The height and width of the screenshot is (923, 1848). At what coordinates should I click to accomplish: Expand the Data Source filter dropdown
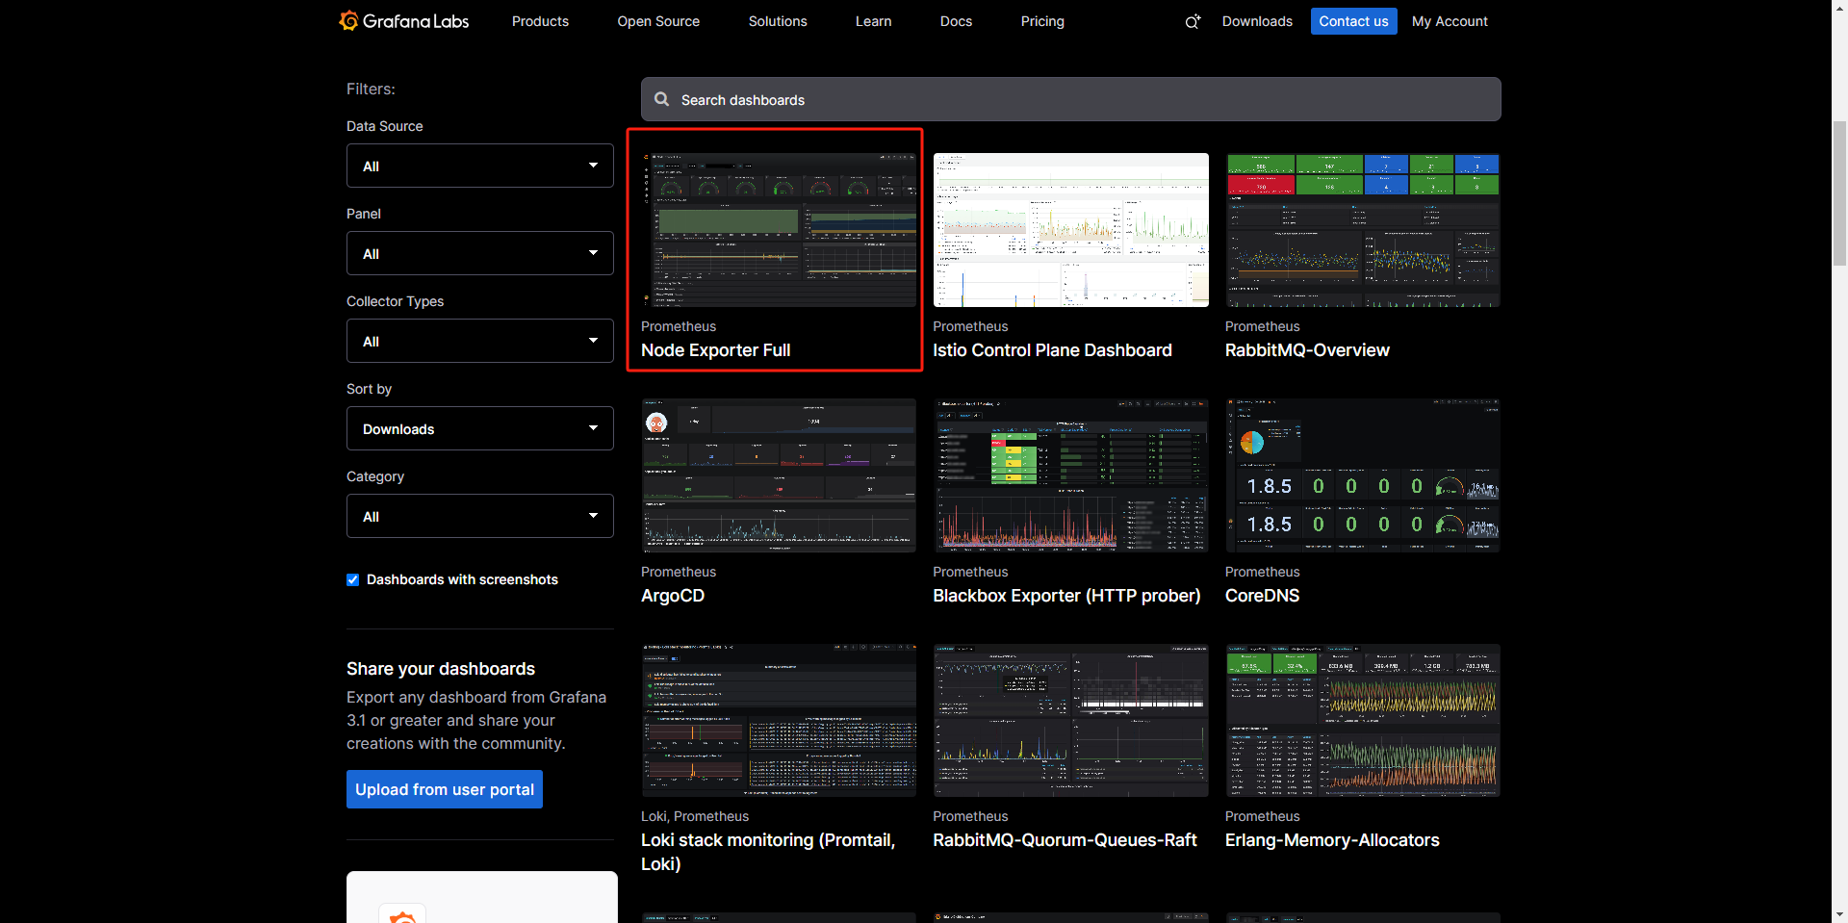point(480,166)
